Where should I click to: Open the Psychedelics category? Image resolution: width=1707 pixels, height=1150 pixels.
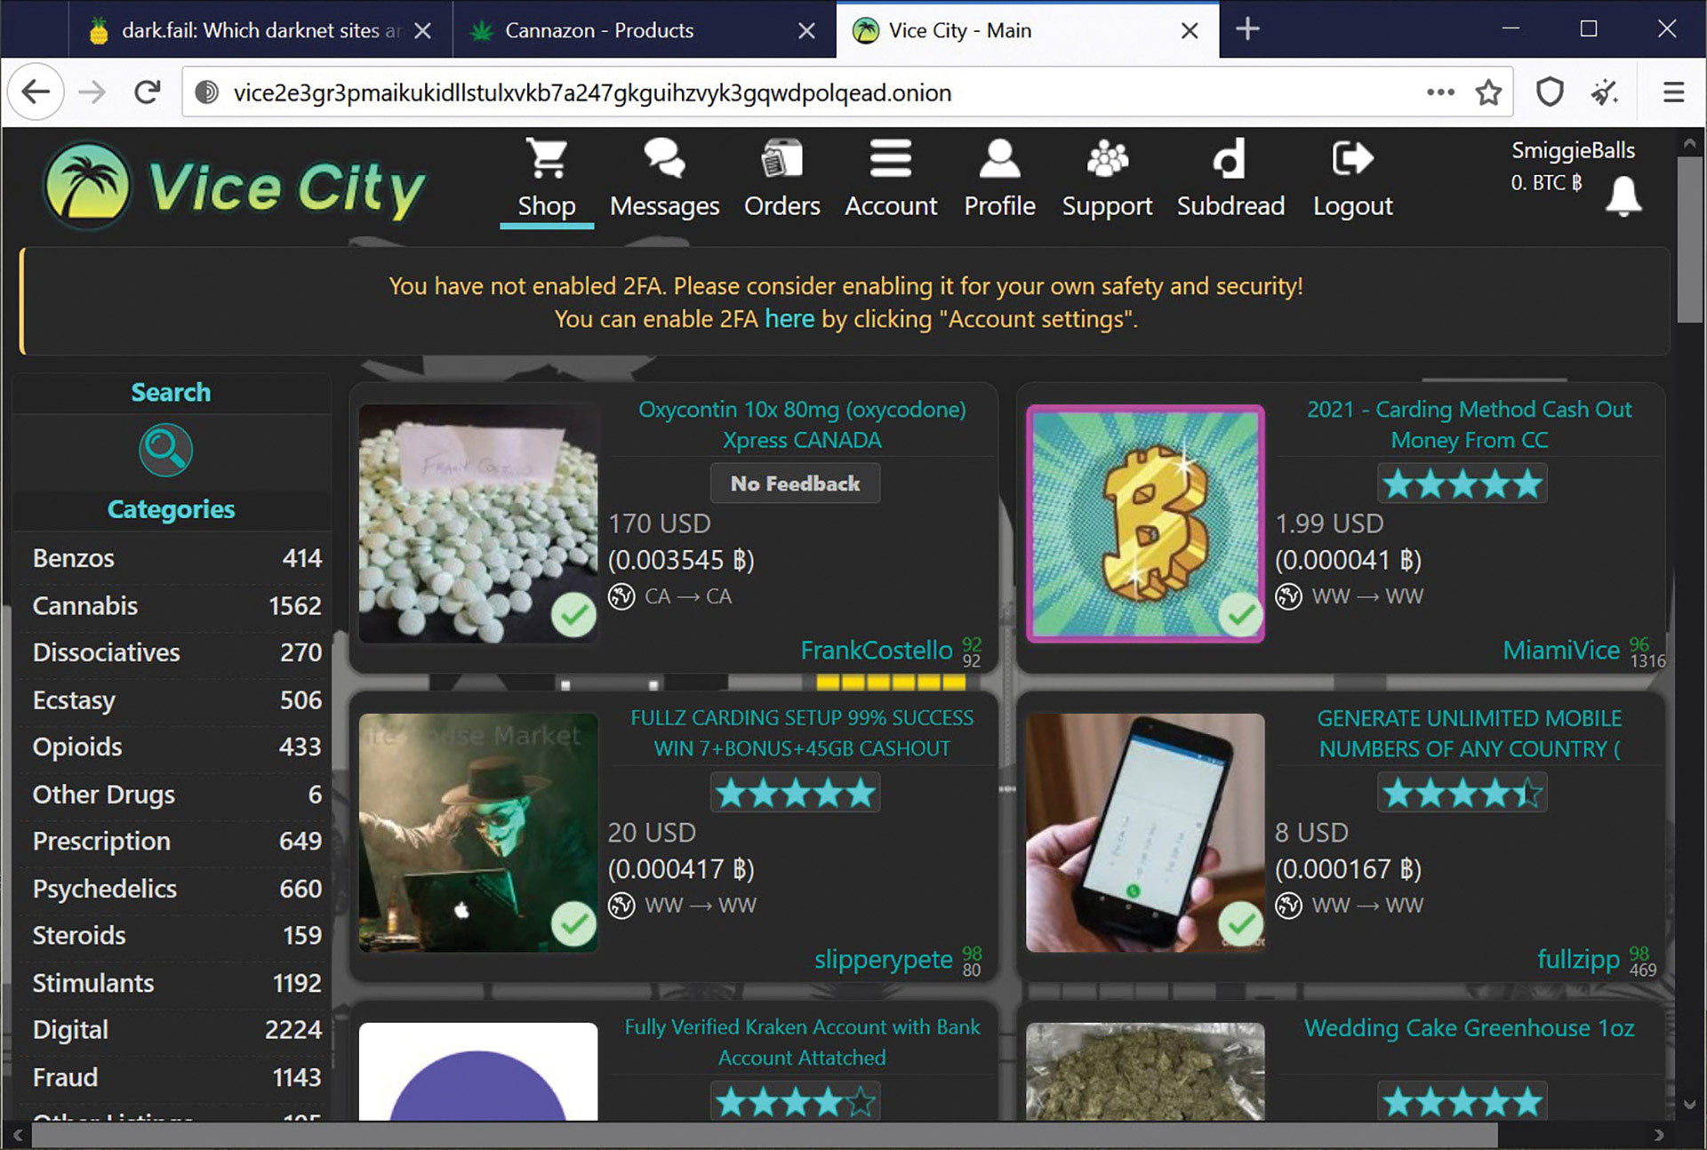pos(176,888)
